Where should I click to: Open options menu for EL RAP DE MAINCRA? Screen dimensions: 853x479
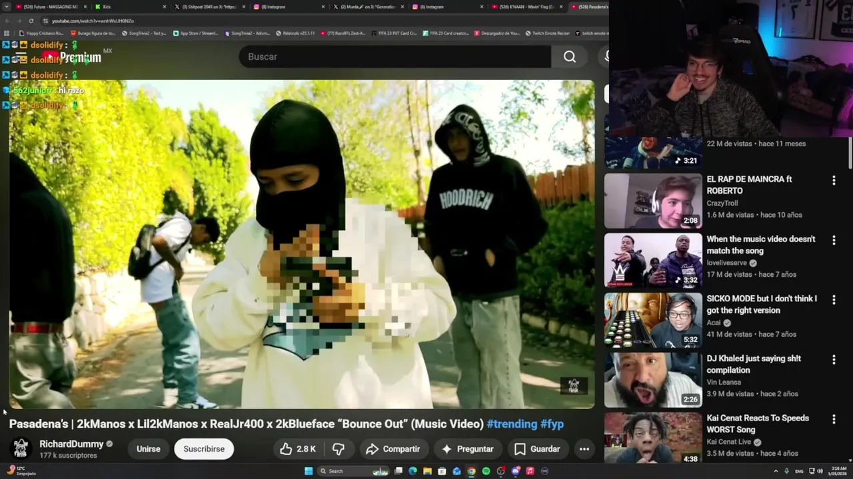click(x=834, y=180)
